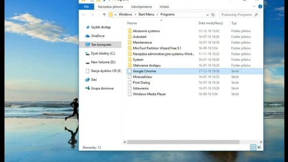This screenshot has height=162, width=288.
Task: Click MiniTool Partition Wizard folder icon
Action: 130,48
